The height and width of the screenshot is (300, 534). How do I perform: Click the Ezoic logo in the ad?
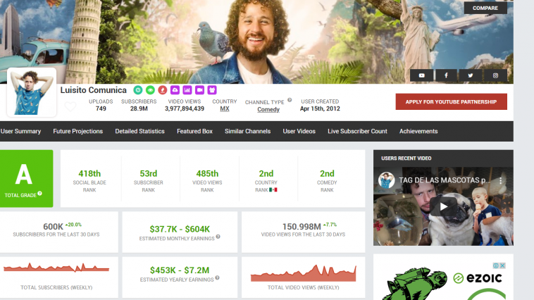[x=478, y=278]
